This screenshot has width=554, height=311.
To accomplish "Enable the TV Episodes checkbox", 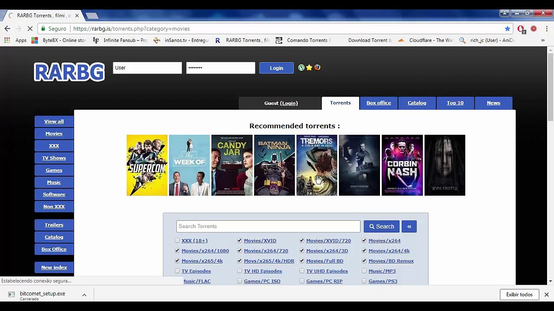I will [177, 271].
